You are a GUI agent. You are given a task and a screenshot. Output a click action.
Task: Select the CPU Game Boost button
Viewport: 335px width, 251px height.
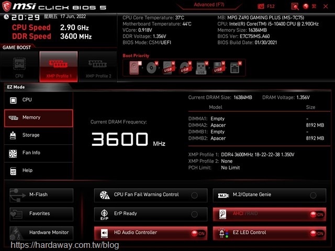19,66
